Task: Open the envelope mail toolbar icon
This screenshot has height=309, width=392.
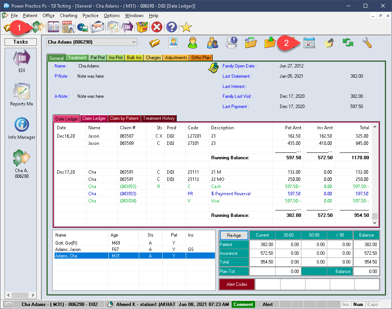Action: [98, 27]
